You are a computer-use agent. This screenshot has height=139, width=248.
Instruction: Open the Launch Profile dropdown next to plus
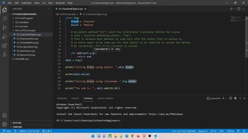tap(226, 98)
